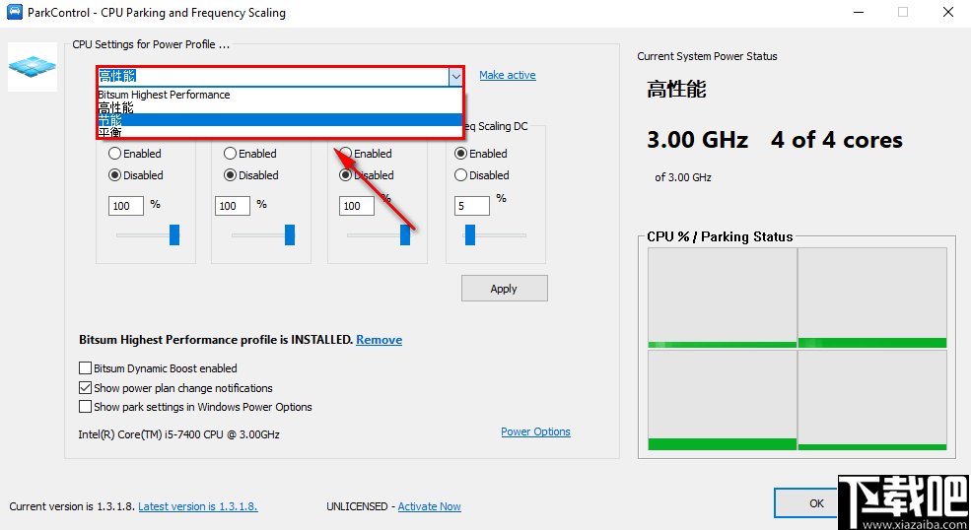Viewport: 971px width, 530px height.
Task: Choose Disabled radio in leftmost settings group
Action: [136, 175]
